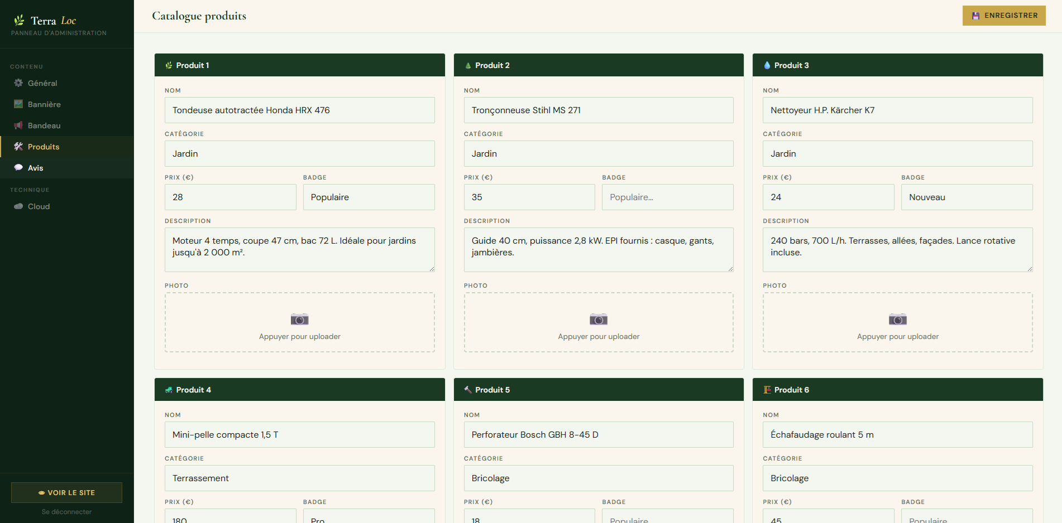
Task: Edit the name field 'Mini-pelle compacte 1,5 T'
Action: click(300, 435)
